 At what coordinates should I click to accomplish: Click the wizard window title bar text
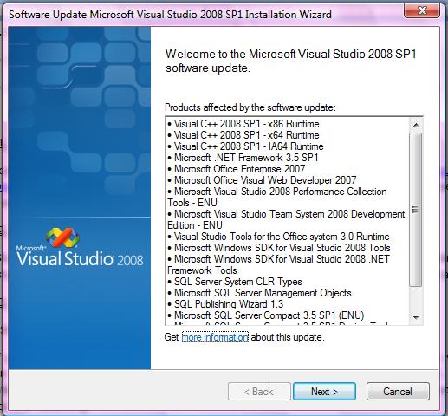[x=170, y=15]
